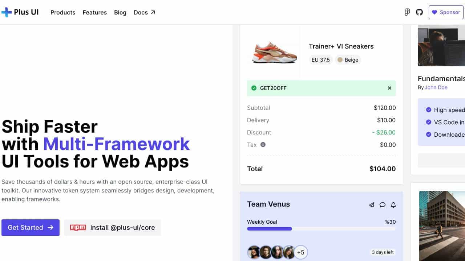Click the bell notification icon in Team Venus

(x=393, y=205)
